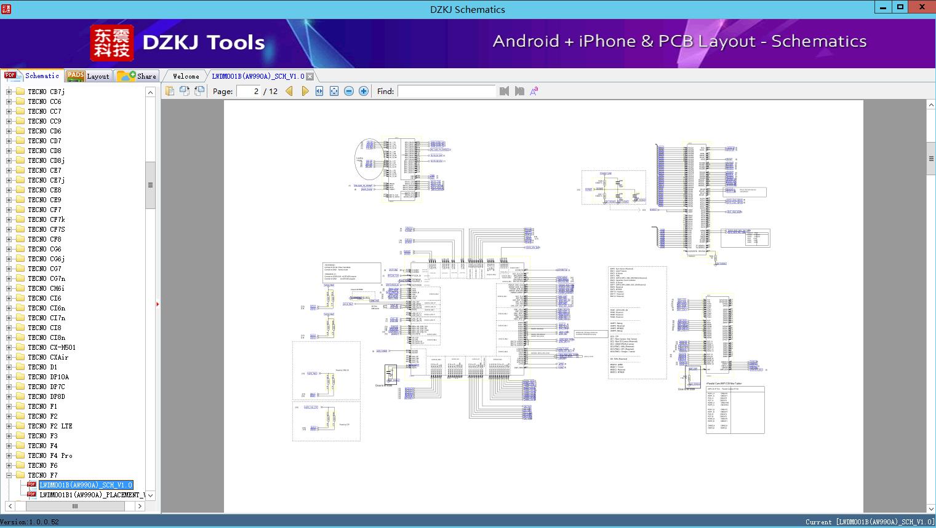This screenshot has height=528, width=936.
Task: Collapse the TECNO F7 folder
Action: click(9, 475)
